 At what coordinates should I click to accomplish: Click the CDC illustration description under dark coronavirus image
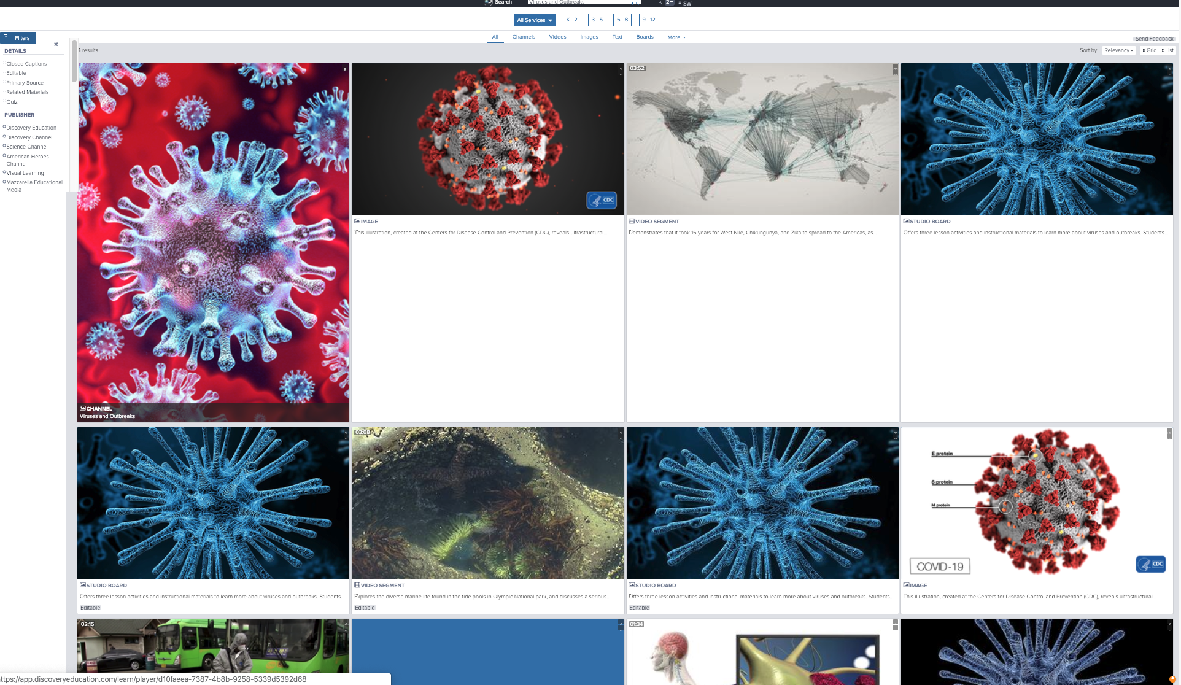click(481, 233)
